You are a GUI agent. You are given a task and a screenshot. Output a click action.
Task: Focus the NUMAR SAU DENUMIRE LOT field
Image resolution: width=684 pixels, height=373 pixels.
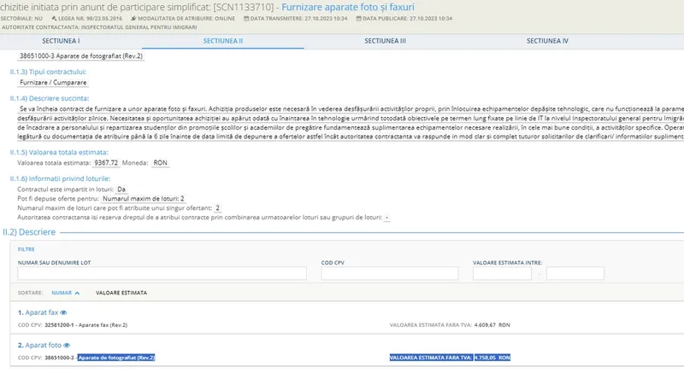(162, 273)
